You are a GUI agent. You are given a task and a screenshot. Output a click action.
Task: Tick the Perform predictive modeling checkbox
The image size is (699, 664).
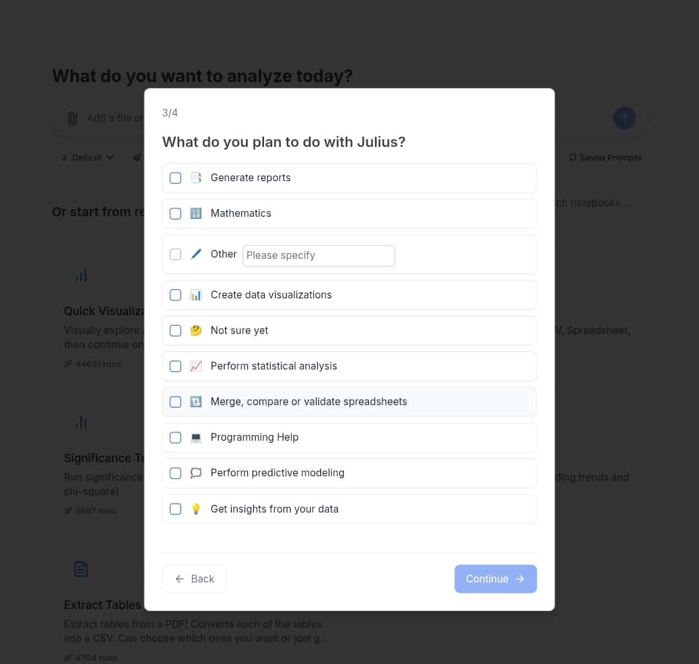point(175,473)
